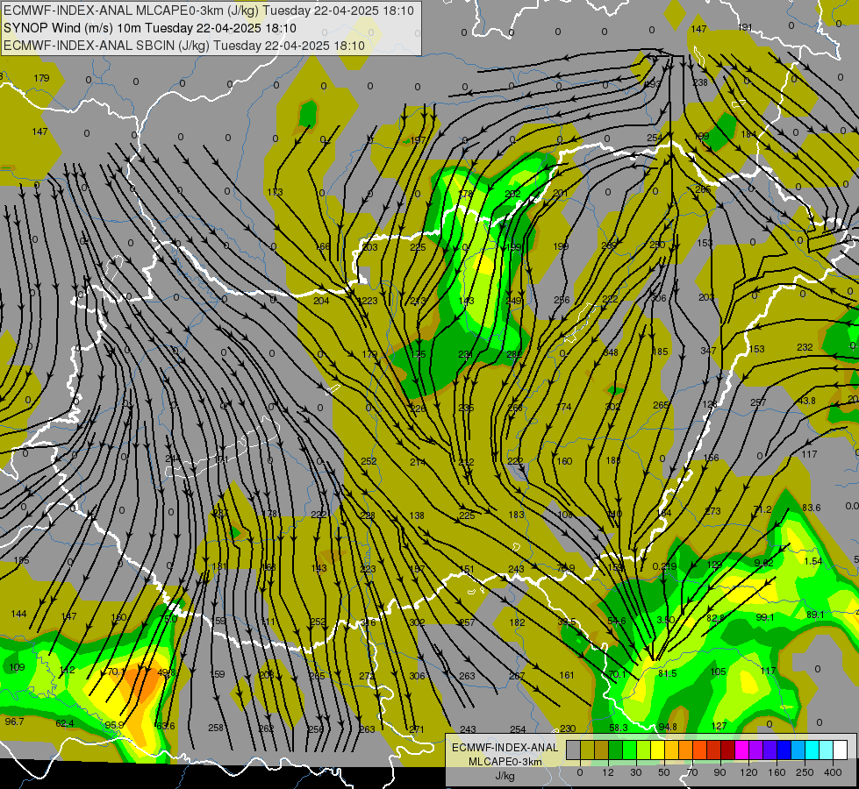Click legend scale label 120
The height and width of the screenshot is (789, 859).
tap(748, 772)
